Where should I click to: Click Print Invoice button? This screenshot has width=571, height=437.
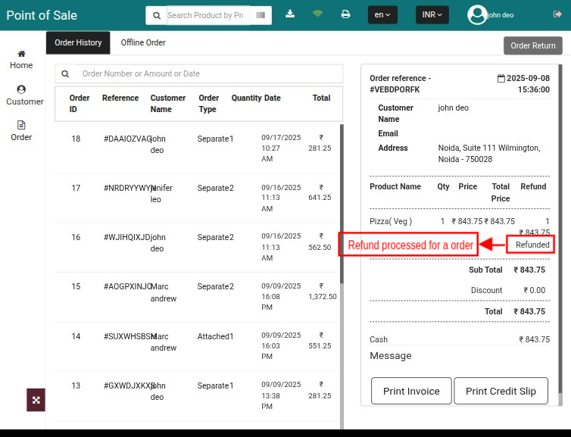point(411,391)
